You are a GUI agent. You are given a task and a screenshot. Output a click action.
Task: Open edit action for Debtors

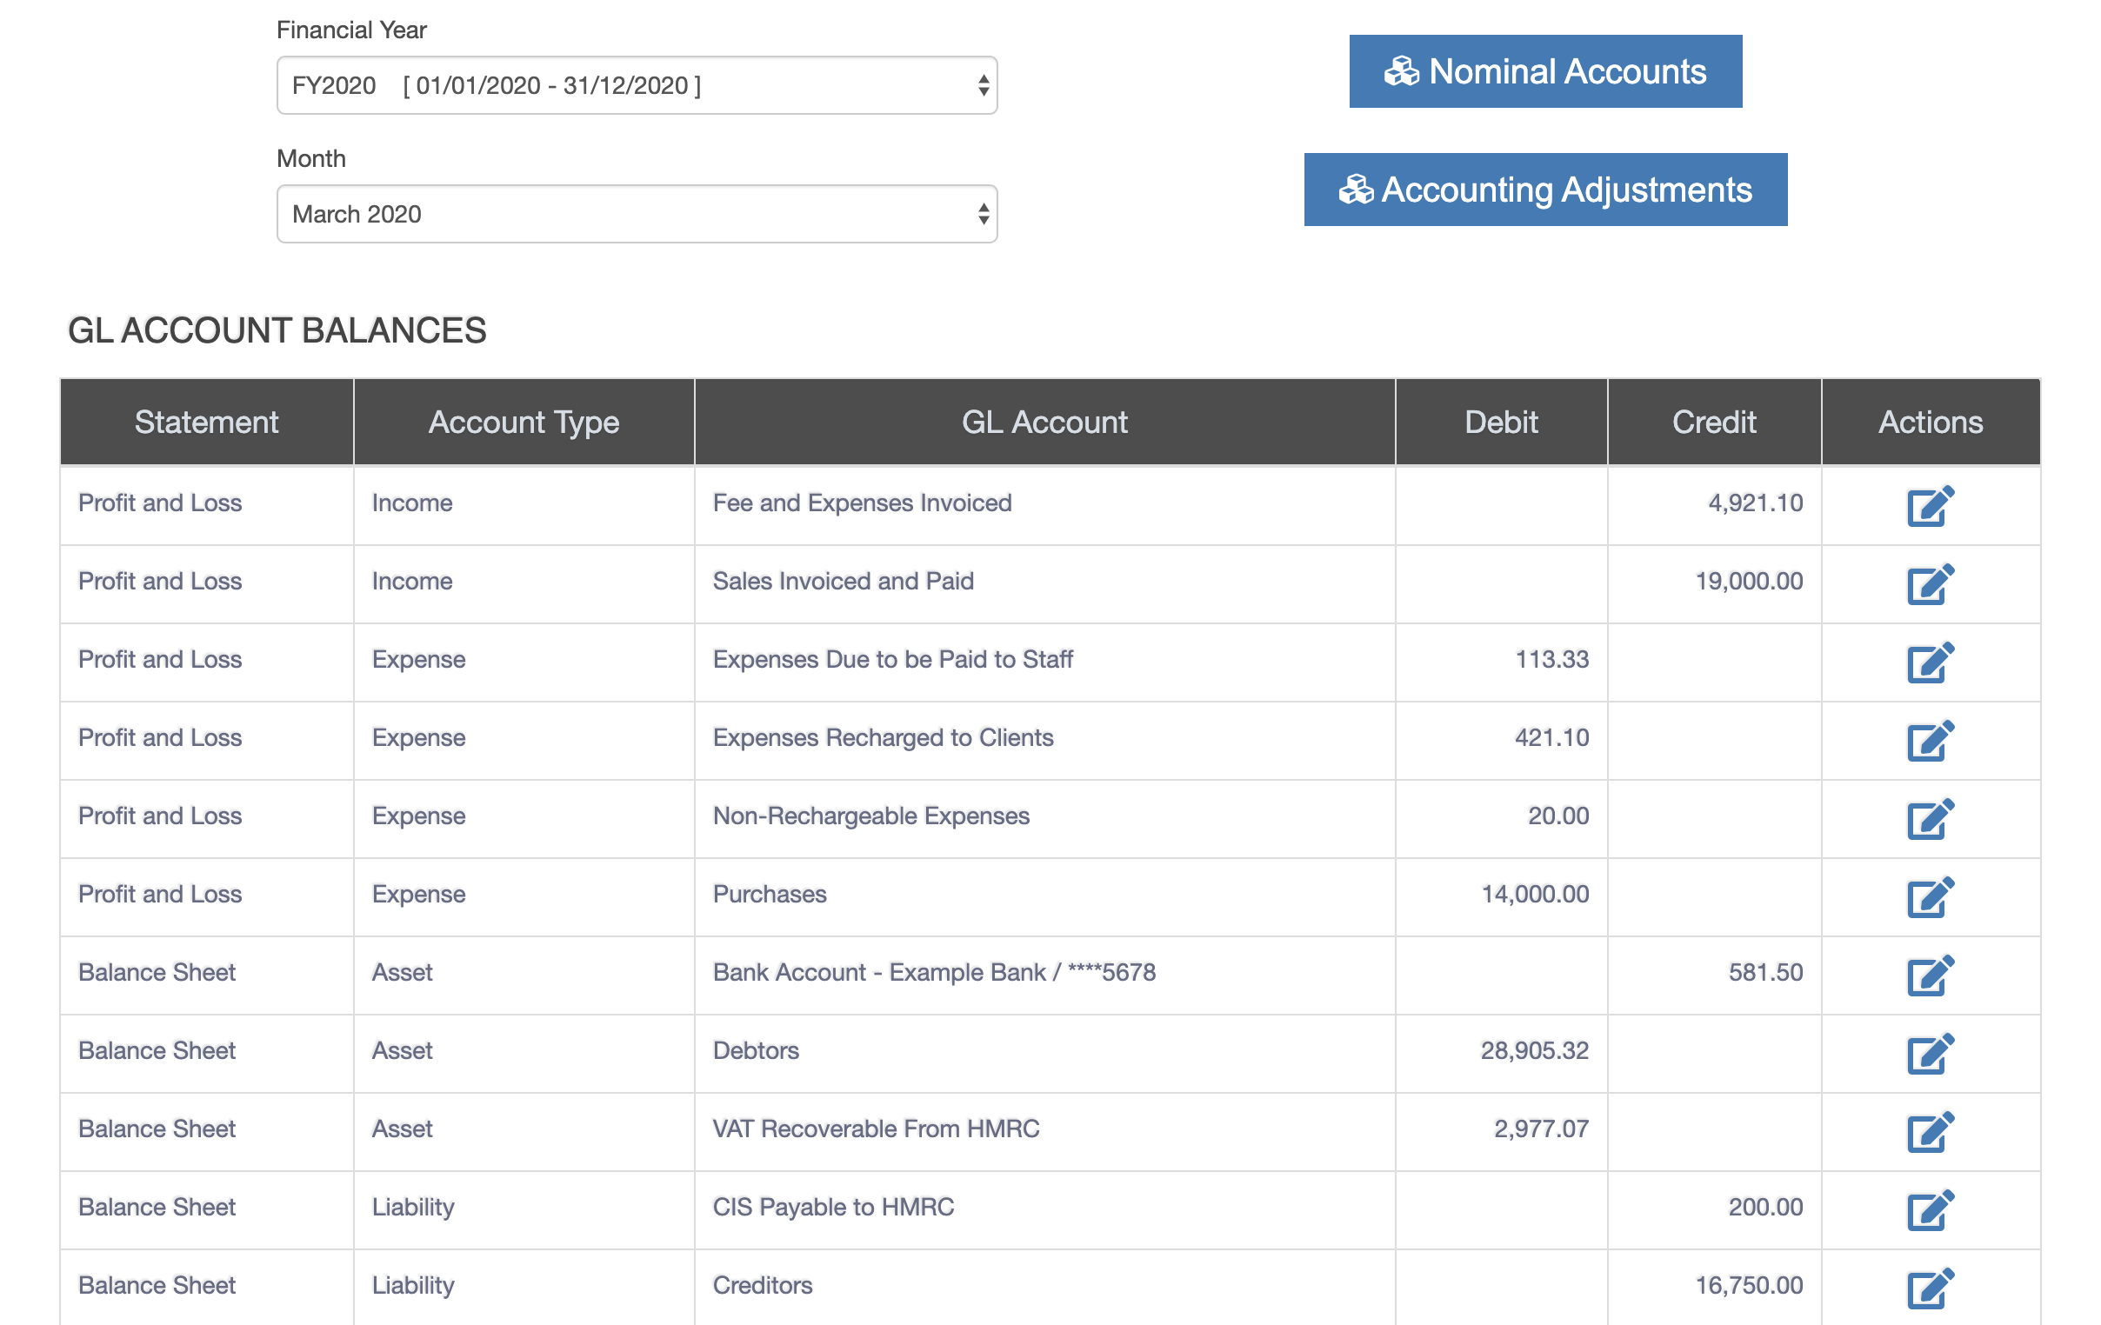point(1929,1053)
